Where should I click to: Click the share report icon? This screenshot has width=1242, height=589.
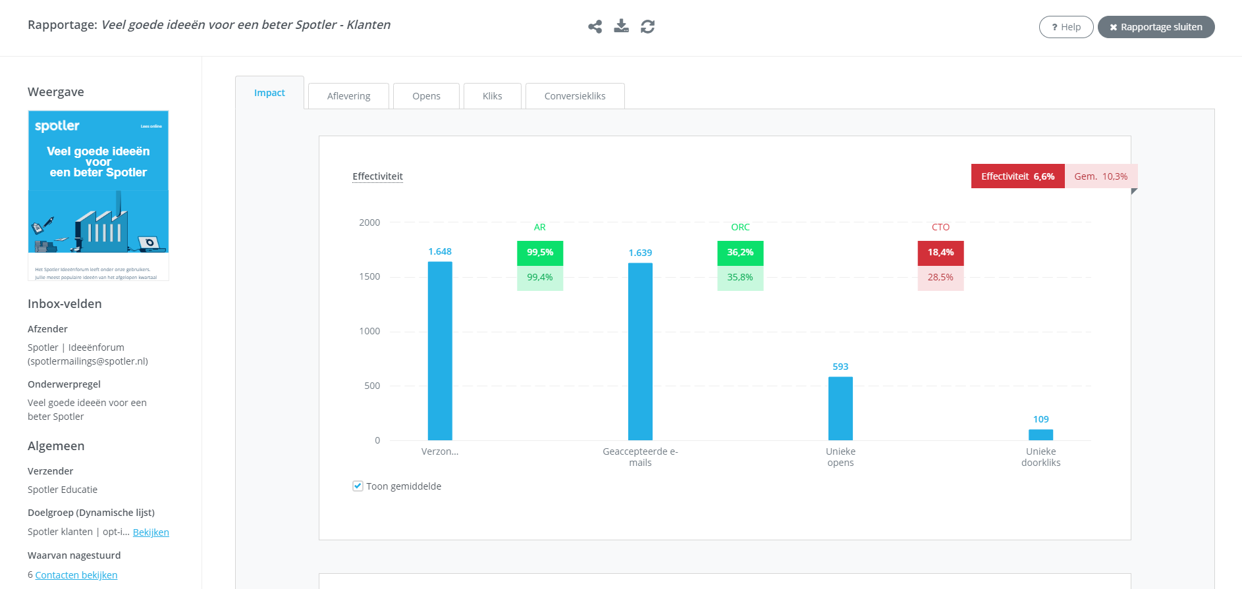pyautogui.click(x=595, y=27)
